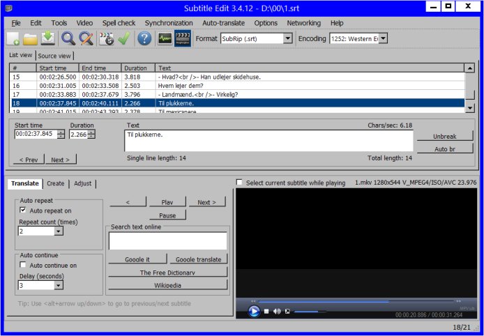Image resolution: width=484 pixels, height=336 pixels.
Task: Click the < Prev button
Action: [29, 160]
